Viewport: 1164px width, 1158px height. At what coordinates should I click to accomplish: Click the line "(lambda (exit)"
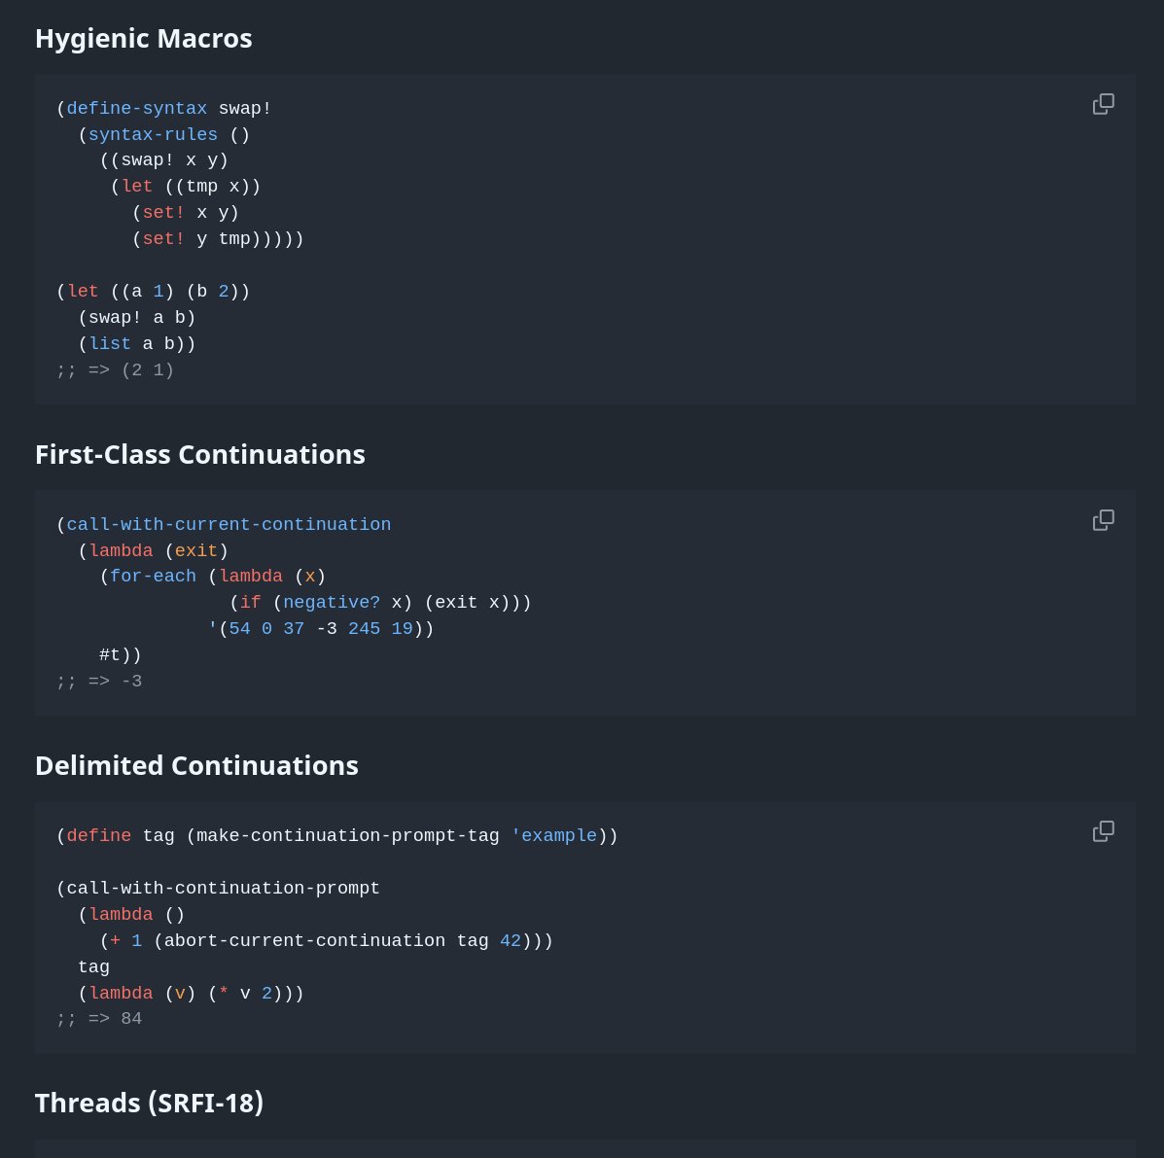tap(153, 550)
